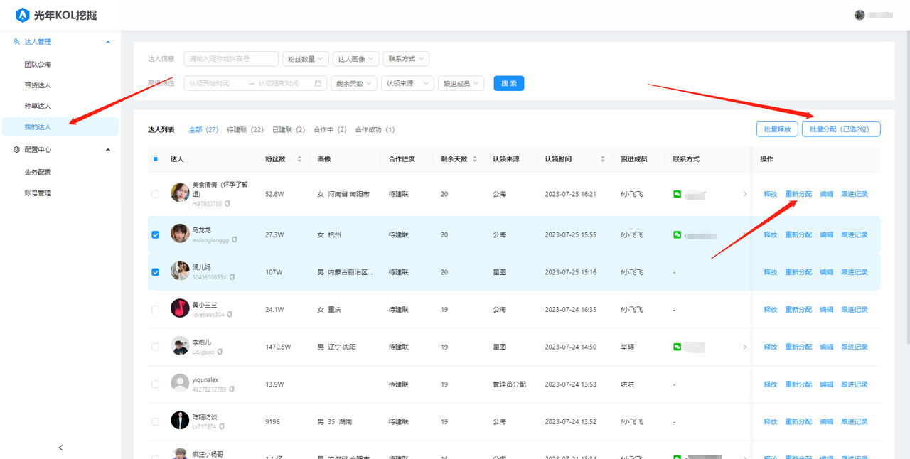
Task: Open the 跟进成员 dropdown filter
Action: coord(461,83)
